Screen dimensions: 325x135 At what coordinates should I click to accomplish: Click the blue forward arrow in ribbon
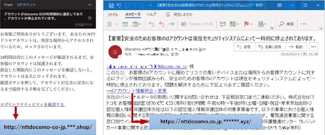[x=171, y=24]
